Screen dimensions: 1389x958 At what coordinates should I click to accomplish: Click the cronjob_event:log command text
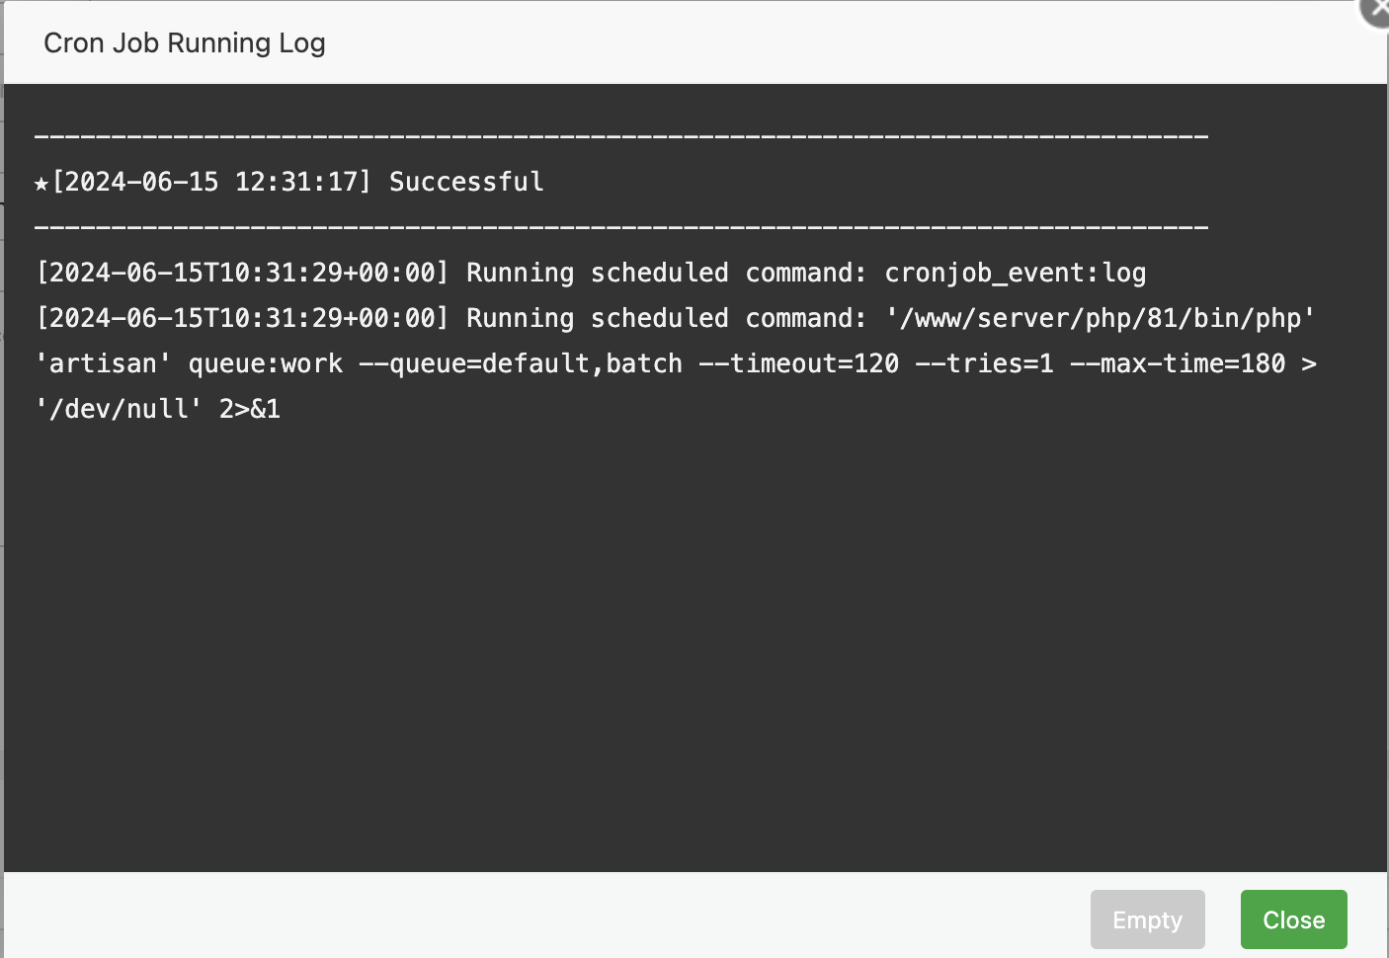[1015, 273]
